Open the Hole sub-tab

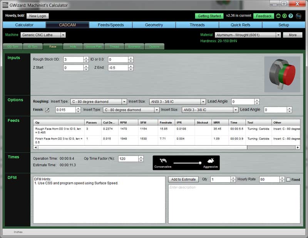click(73, 46)
